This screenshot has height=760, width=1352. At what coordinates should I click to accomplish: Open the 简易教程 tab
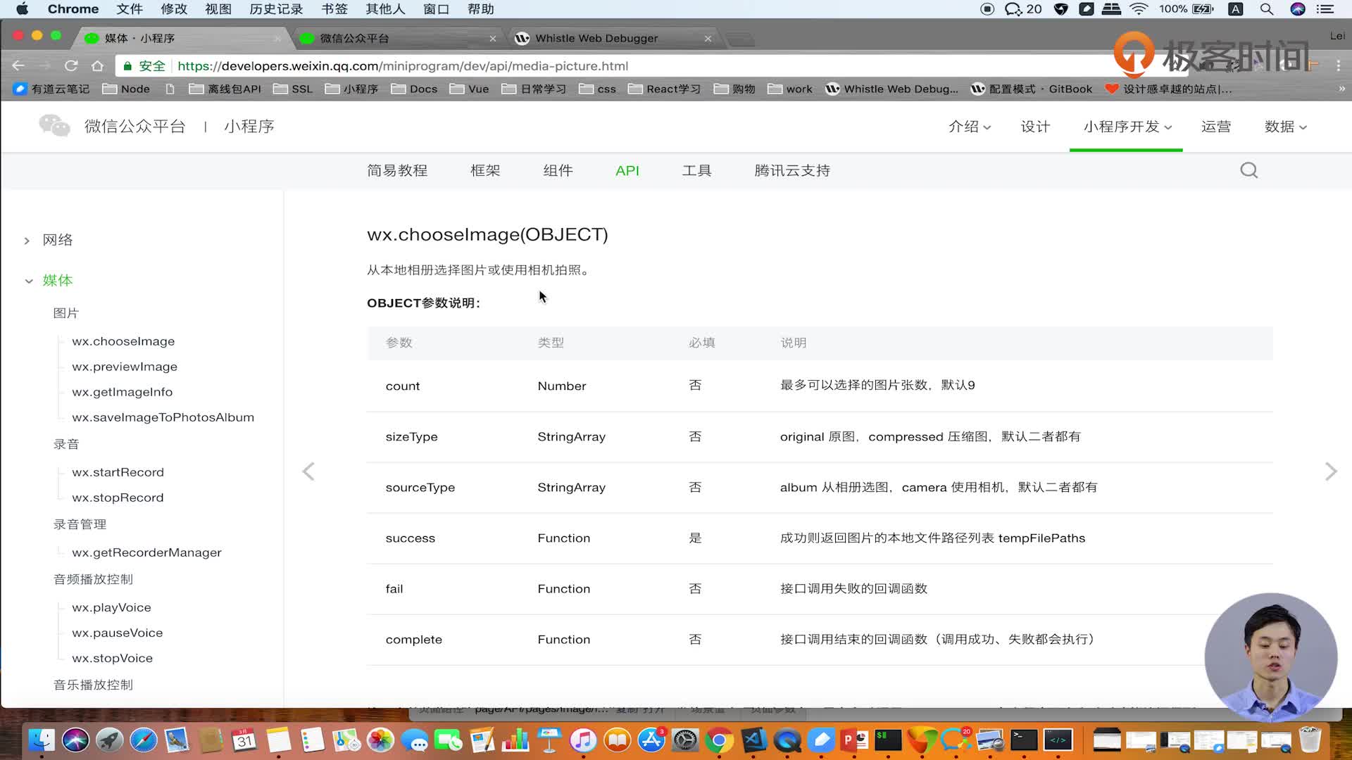(x=397, y=170)
